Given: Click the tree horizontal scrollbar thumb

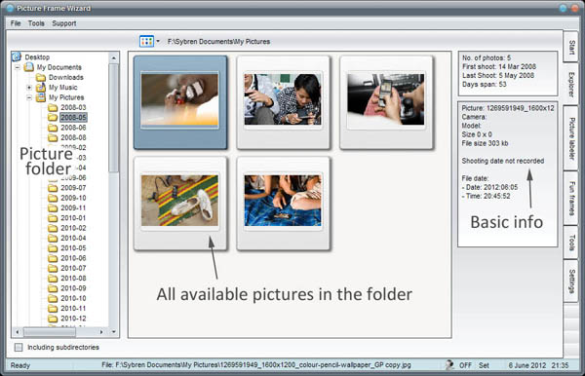Looking at the screenshot, I should pos(50,331).
